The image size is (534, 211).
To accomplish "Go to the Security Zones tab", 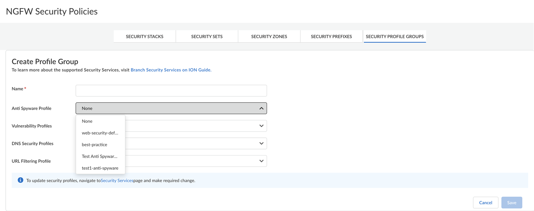I will [269, 36].
